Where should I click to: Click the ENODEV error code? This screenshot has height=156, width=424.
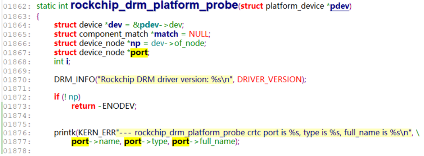click(x=118, y=106)
